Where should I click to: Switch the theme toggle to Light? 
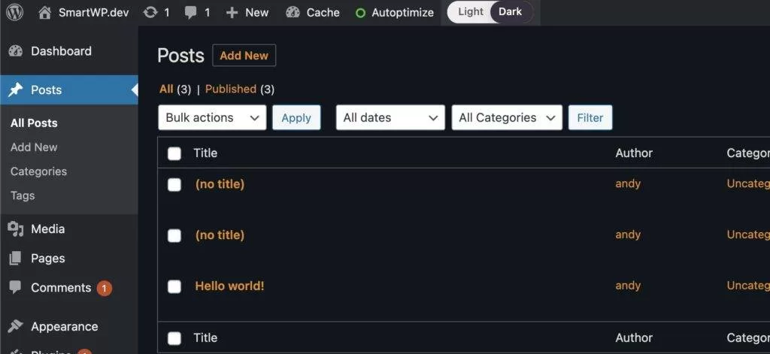coord(471,12)
